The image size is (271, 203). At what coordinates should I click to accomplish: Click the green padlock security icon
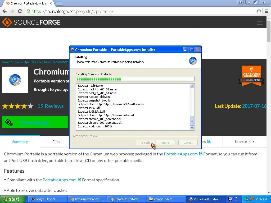28,11
